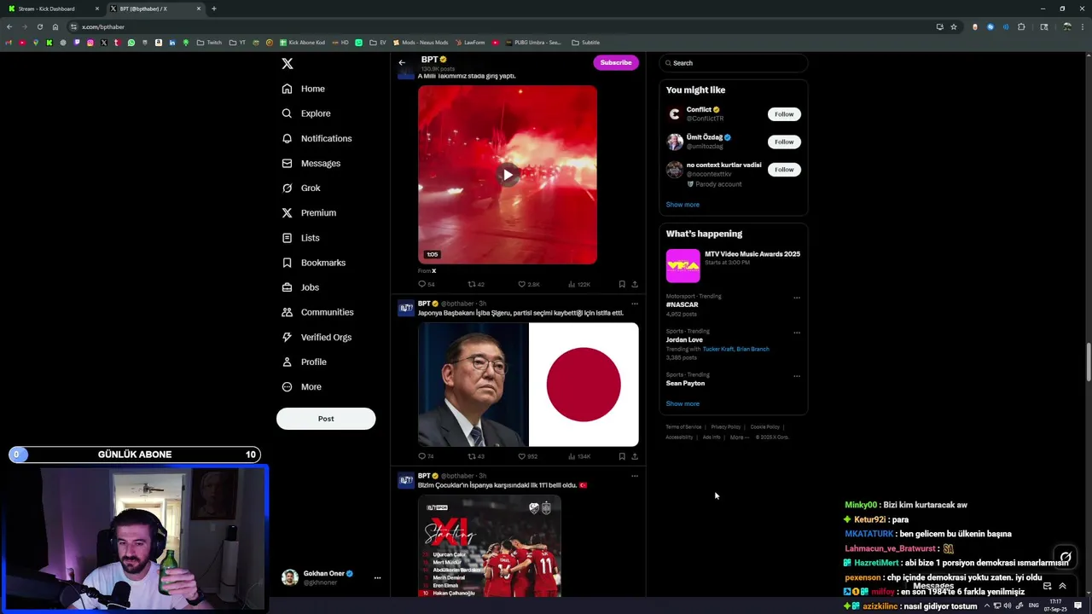Open MTV Video Music Awards 2025 event

coord(734,265)
